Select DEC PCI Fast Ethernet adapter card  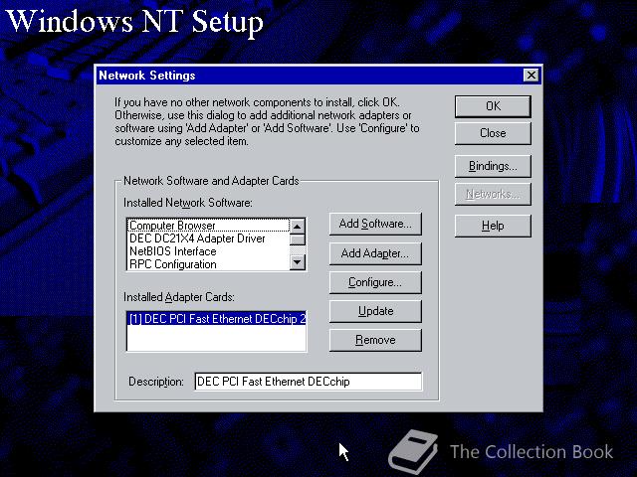217,319
